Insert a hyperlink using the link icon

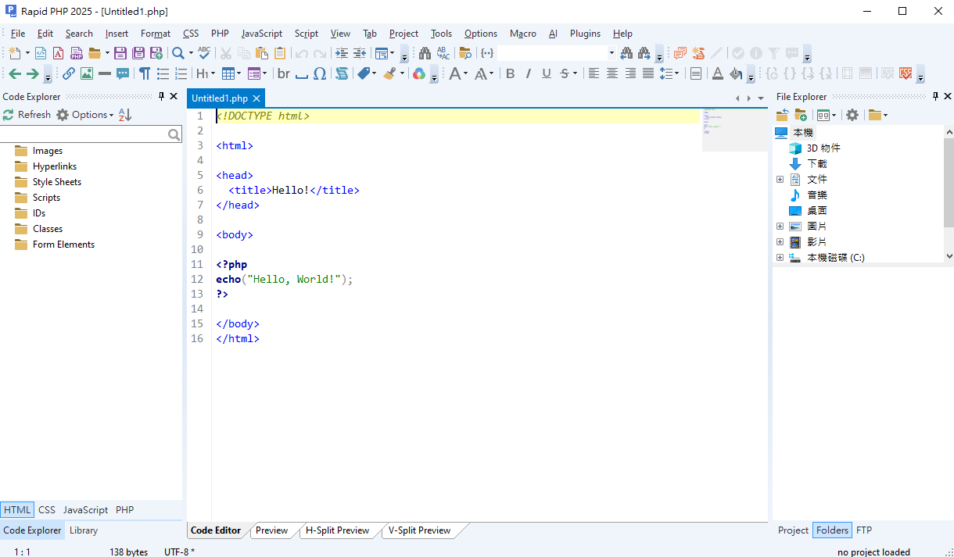69,73
